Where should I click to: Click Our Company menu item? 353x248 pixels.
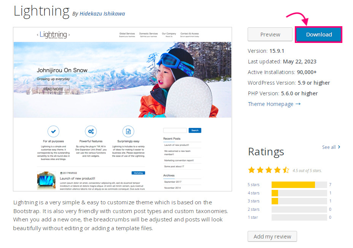[x=169, y=35]
